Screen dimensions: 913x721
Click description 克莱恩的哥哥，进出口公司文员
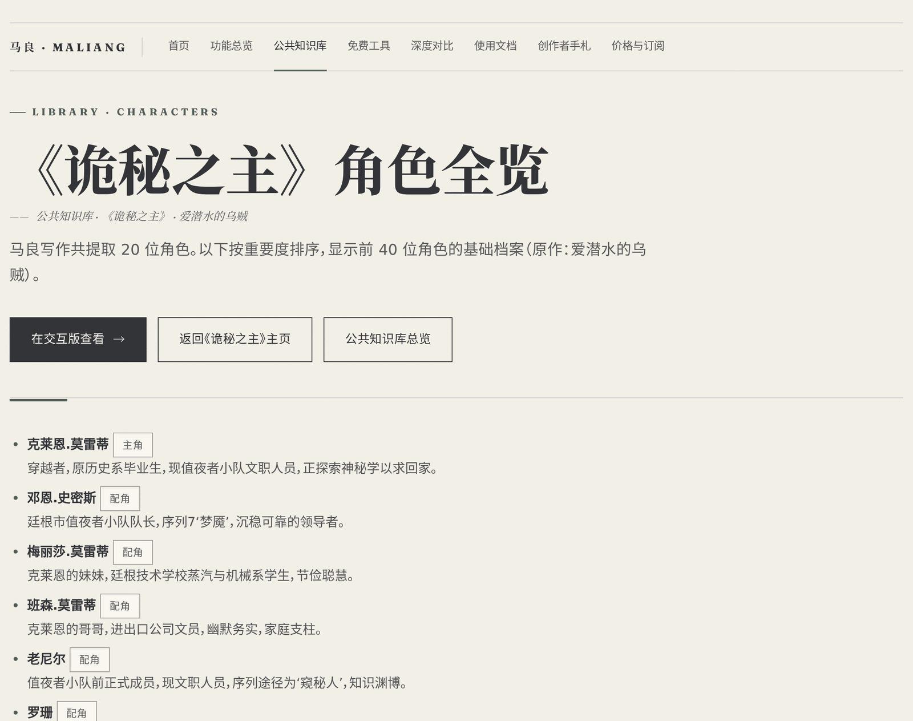(175, 629)
